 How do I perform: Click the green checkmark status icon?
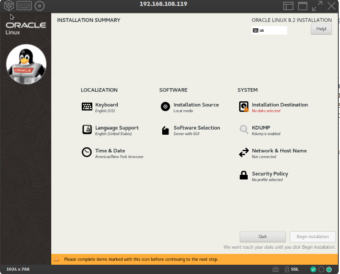click(313, 269)
